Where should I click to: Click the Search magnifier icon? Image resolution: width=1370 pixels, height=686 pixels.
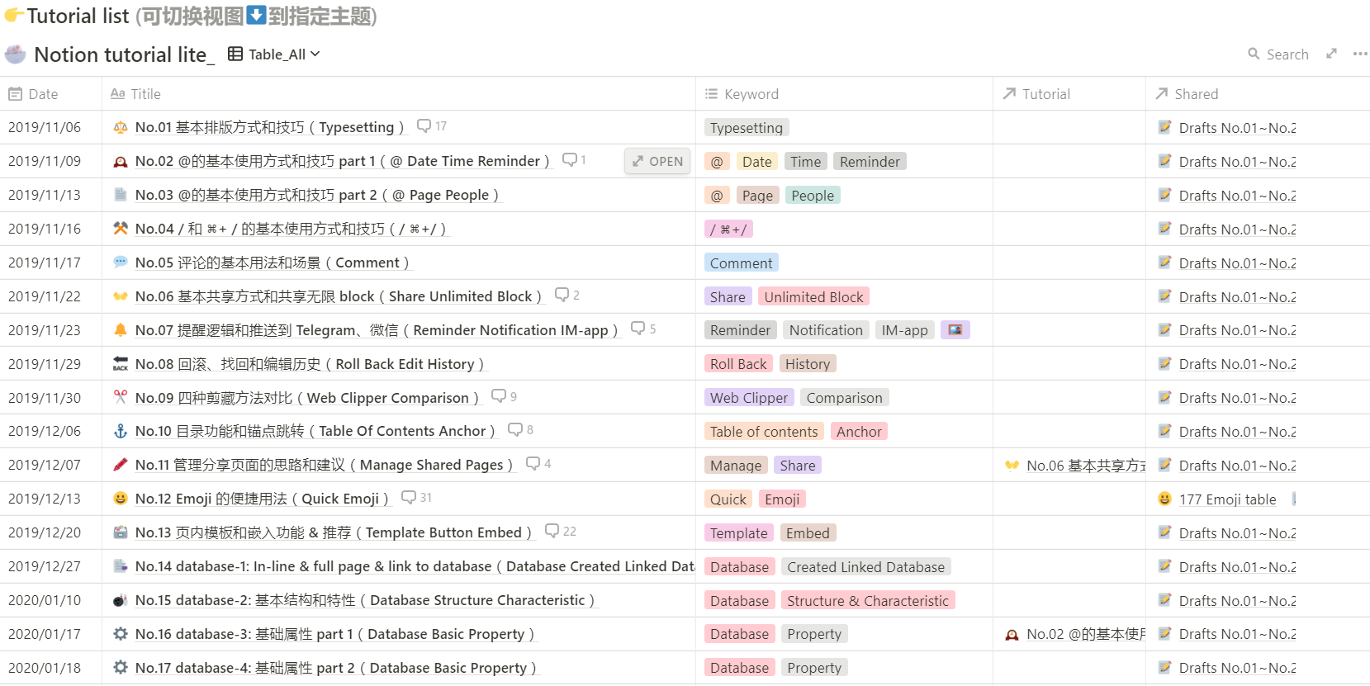pyautogui.click(x=1254, y=54)
